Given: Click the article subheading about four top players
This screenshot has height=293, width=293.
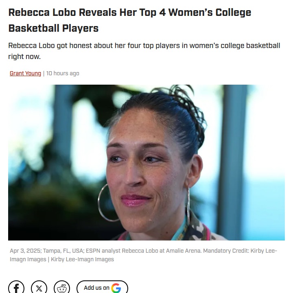Looking at the screenshot, I should click(144, 46).
